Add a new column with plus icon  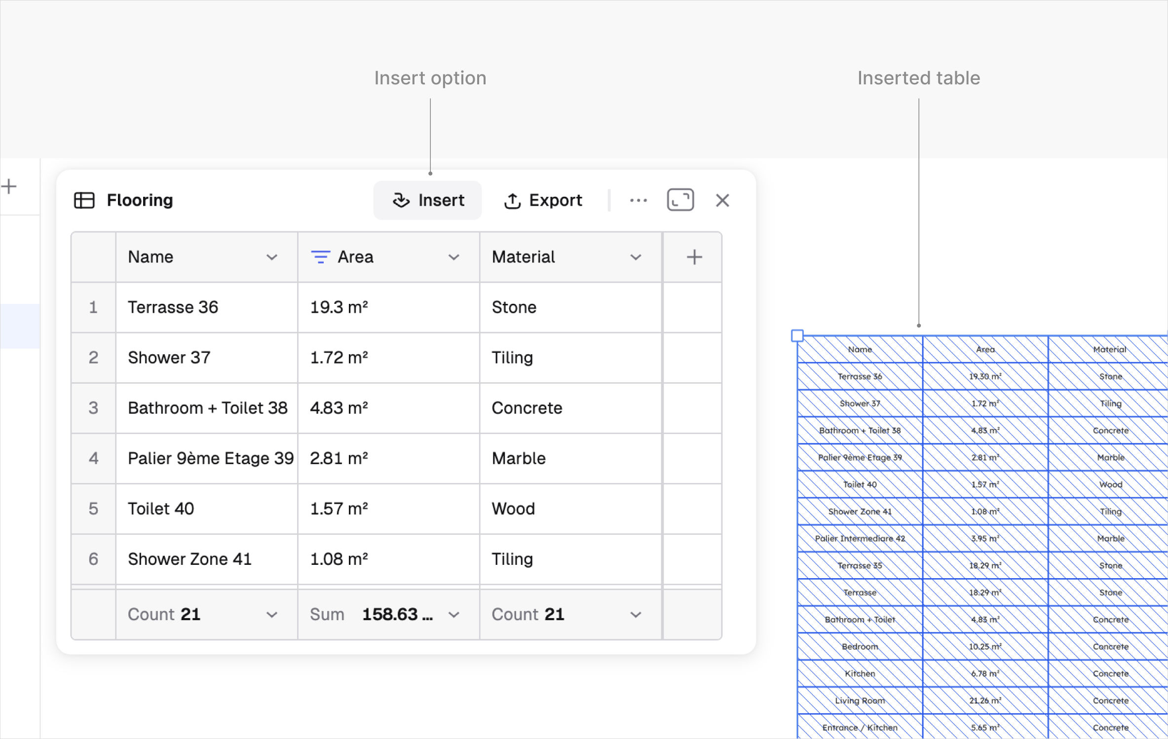click(694, 257)
